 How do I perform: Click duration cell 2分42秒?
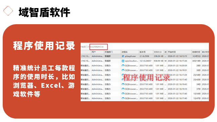197,80
